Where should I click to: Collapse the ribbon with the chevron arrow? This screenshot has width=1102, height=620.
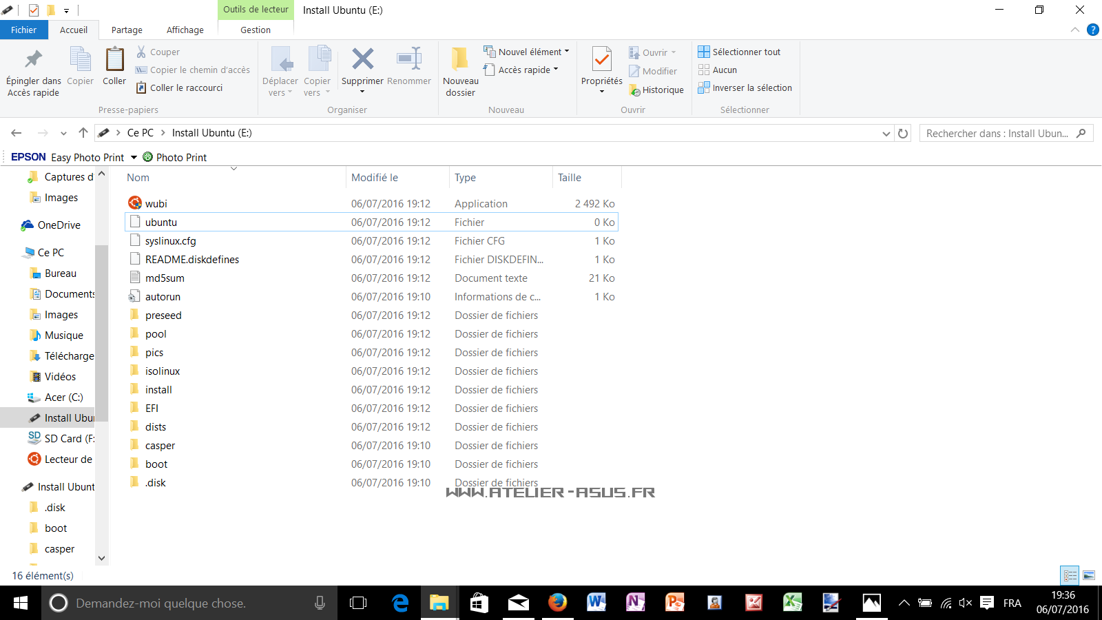[1074, 30]
